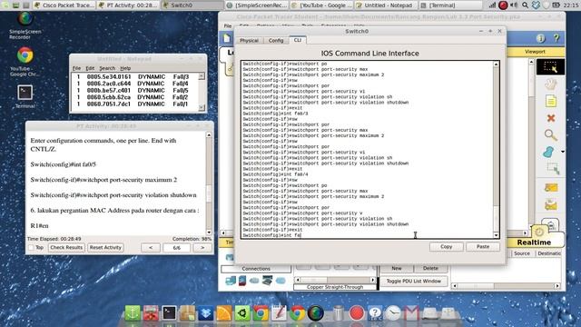Click the Viewport button
Screen dimensions: 581x327
pyautogui.click(x=535, y=52)
